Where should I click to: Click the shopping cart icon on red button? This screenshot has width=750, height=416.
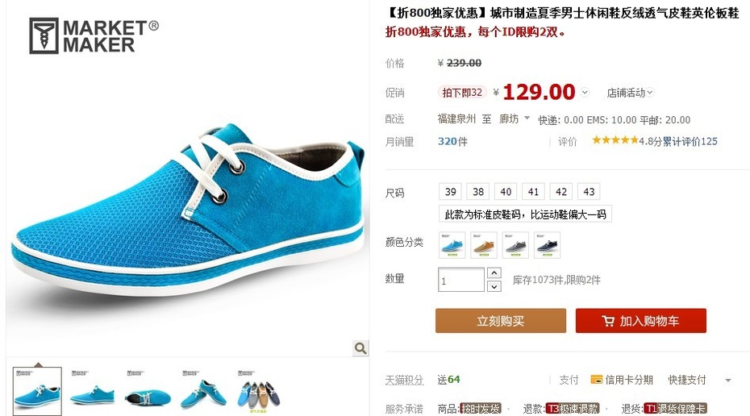click(608, 321)
